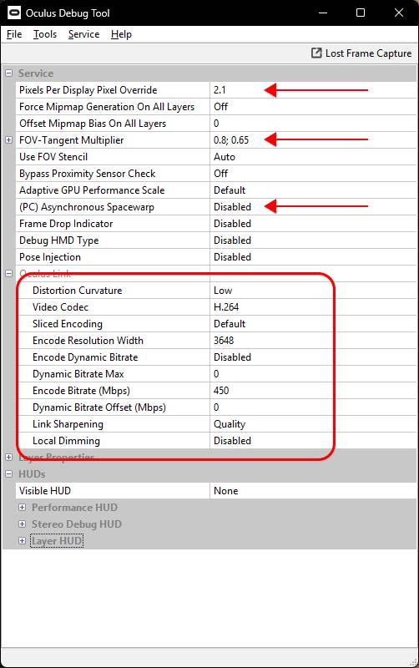Image resolution: width=419 pixels, height=668 pixels.
Task: Open the Help menu
Action: (x=121, y=34)
